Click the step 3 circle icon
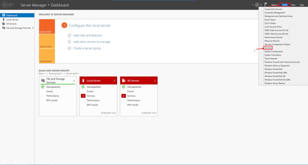 (x=69, y=42)
